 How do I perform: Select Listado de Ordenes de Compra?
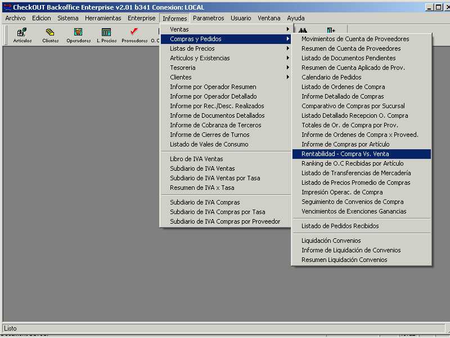click(x=361, y=87)
